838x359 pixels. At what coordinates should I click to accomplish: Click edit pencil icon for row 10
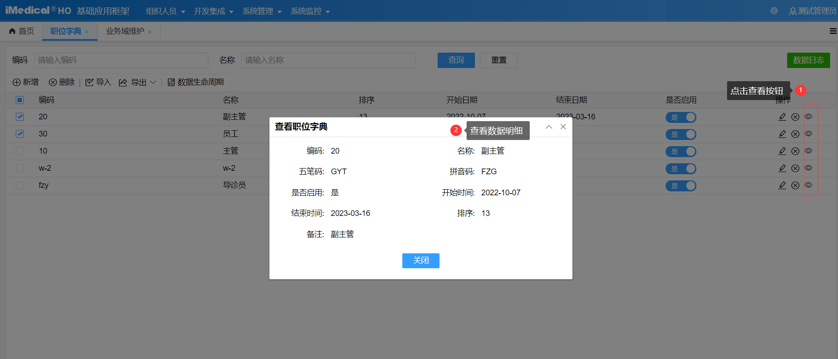click(x=782, y=151)
